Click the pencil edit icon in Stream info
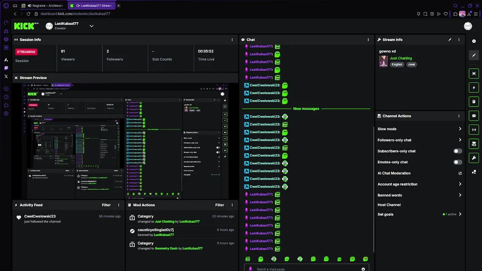 point(450,40)
